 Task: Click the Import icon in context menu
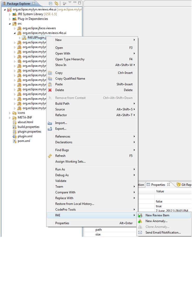[50, 123]
